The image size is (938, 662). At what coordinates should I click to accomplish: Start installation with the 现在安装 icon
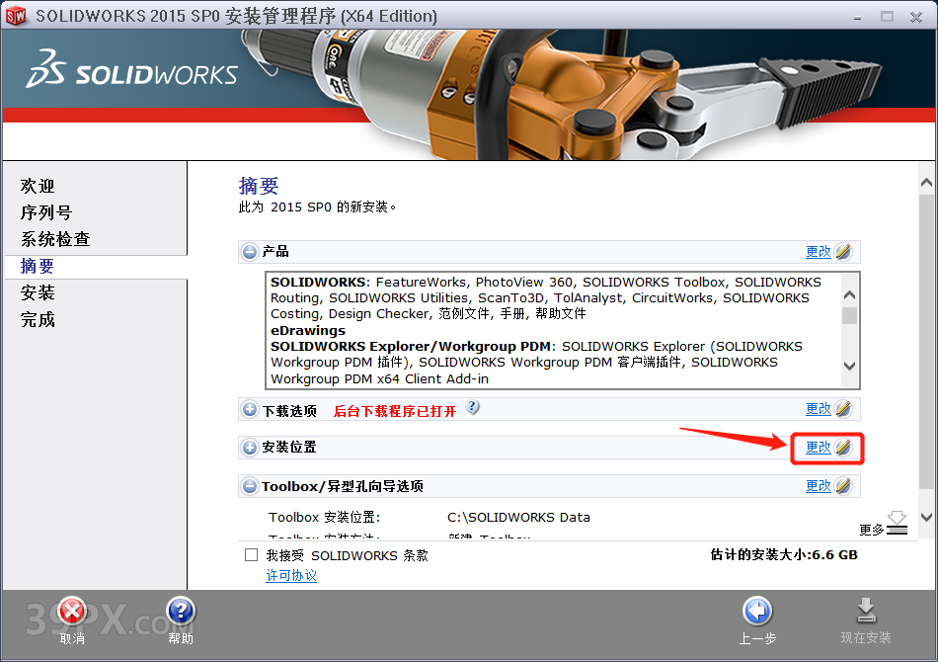(x=867, y=611)
